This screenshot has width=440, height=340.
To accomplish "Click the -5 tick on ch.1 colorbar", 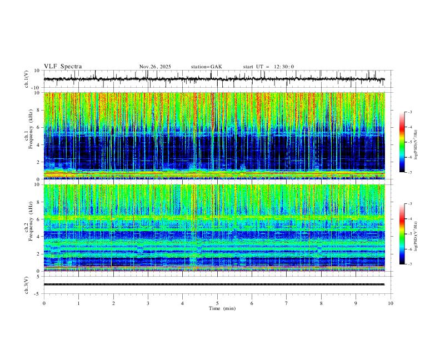I will (409, 142).
